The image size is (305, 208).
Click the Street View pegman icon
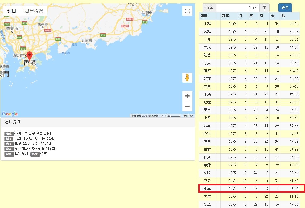click(187, 78)
